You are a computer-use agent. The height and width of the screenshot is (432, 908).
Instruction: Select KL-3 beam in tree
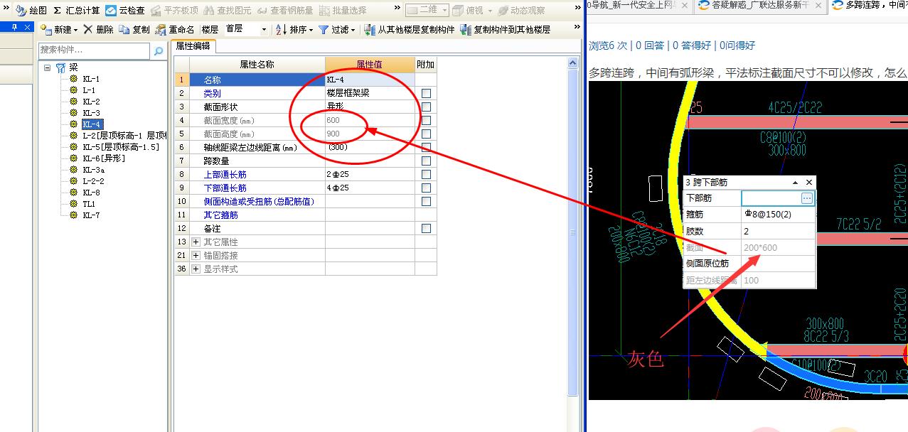(x=91, y=113)
